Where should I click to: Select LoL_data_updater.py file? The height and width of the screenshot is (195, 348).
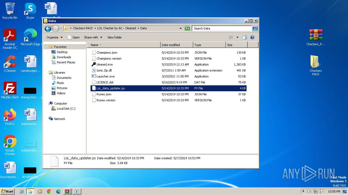click(x=169, y=88)
